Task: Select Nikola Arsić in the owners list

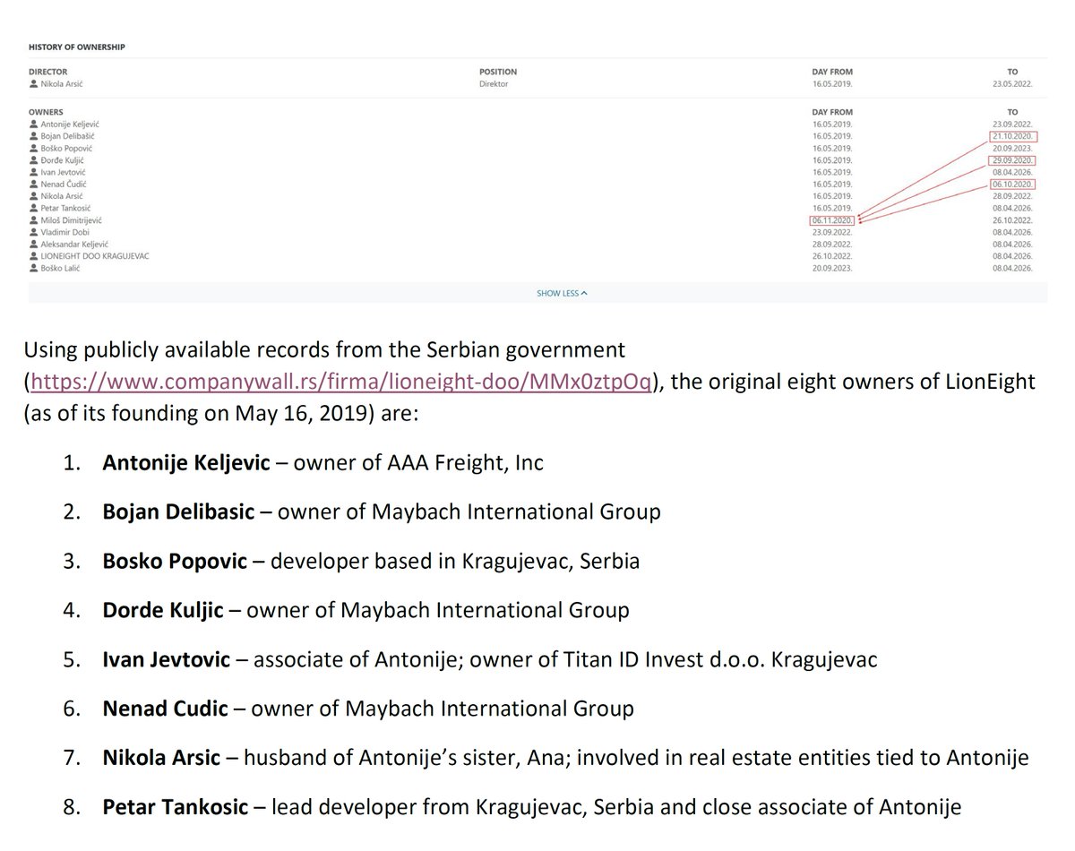Action: [62, 195]
